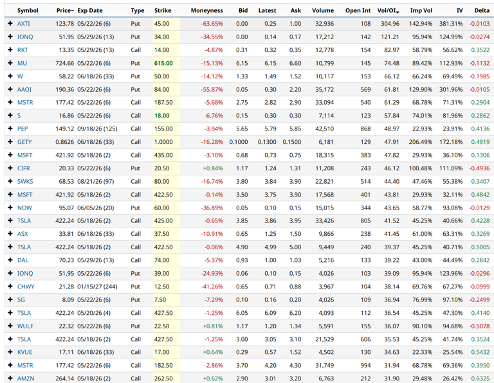
Task: Expand the SWKS row plus icon
Action: 10,181
